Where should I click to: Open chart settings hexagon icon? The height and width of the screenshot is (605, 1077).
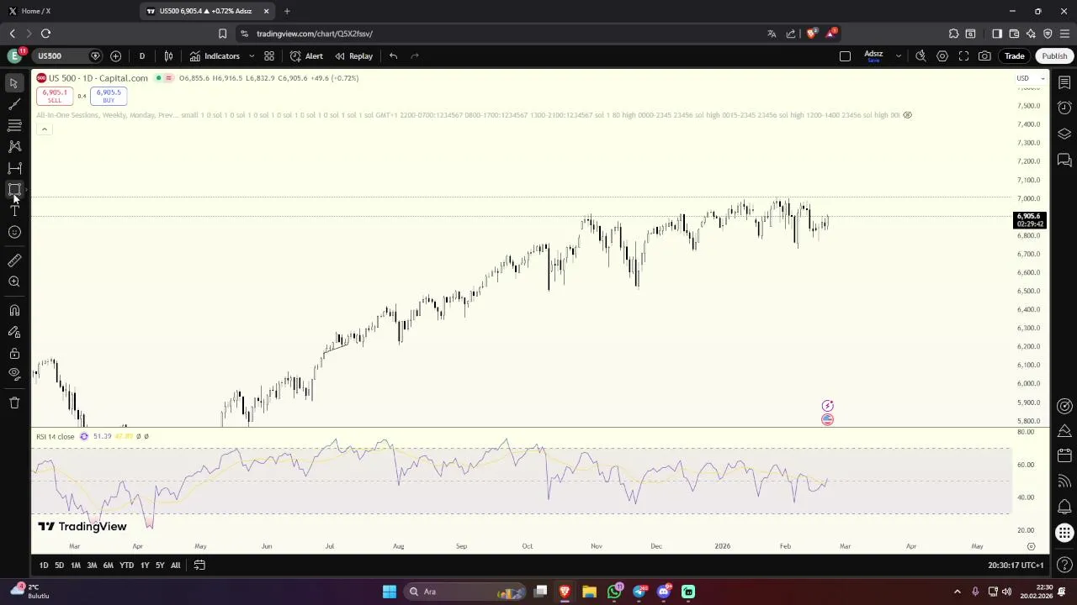942,56
